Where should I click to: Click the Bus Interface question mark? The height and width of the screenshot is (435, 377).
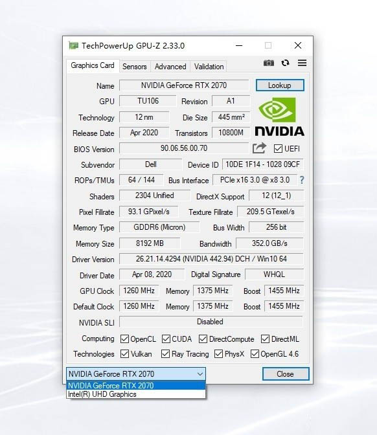pos(302,181)
